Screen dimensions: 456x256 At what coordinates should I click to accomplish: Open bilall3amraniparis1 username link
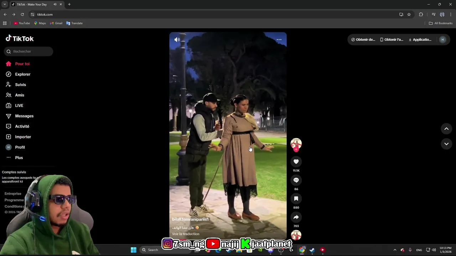click(x=190, y=219)
